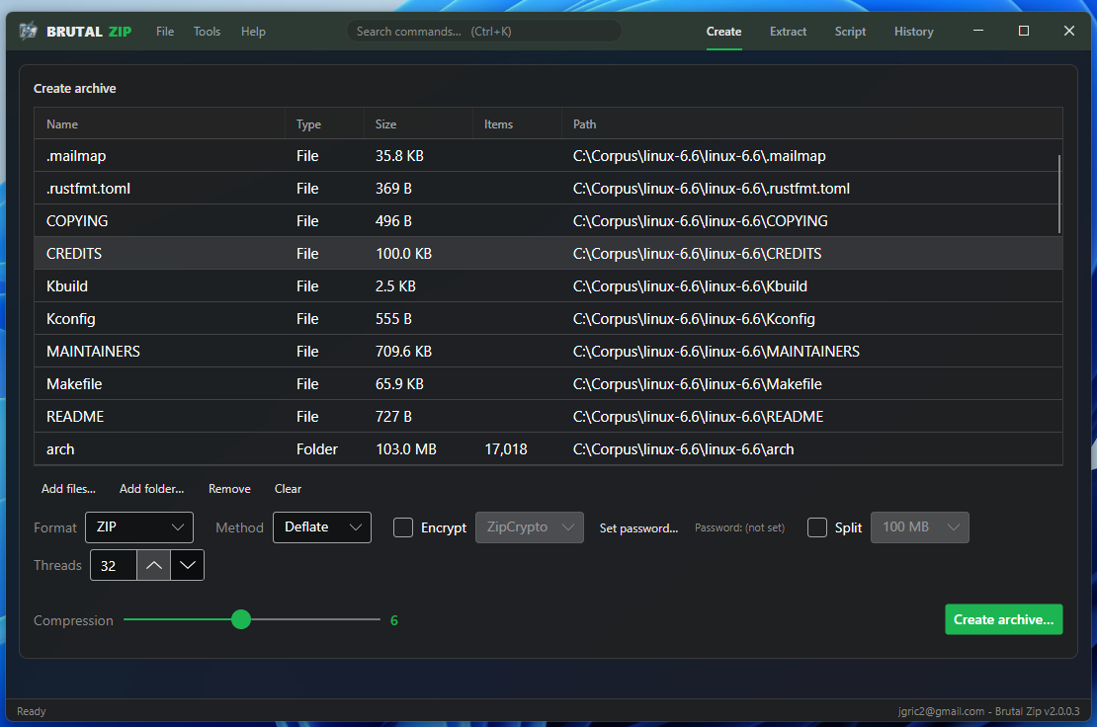Select the Kbuild file row
This screenshot has width=1097, height=727.
point(548,285)
